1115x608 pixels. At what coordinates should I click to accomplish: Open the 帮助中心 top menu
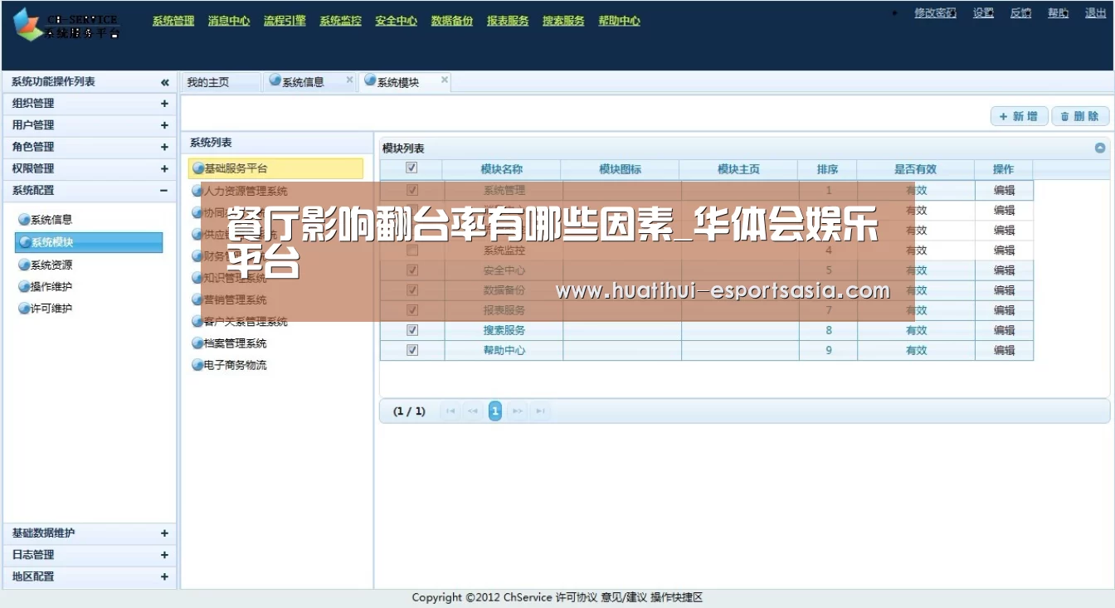[619, 21]
